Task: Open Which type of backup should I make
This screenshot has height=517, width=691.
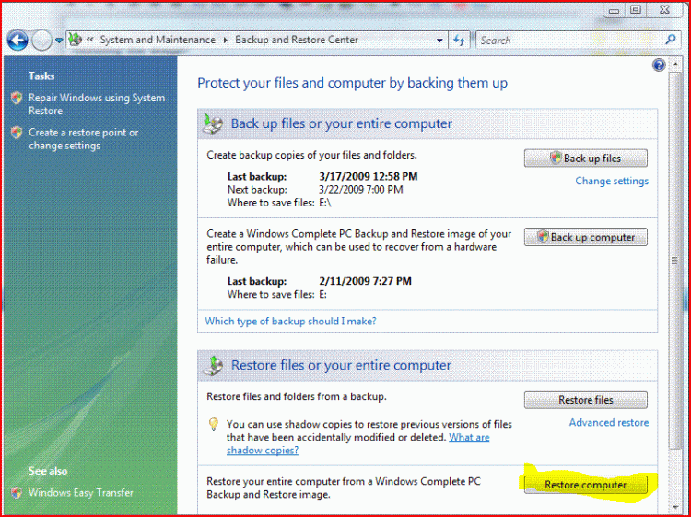Action: (290, 321)
